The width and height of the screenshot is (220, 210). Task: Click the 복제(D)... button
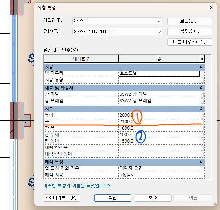point(189,32)
